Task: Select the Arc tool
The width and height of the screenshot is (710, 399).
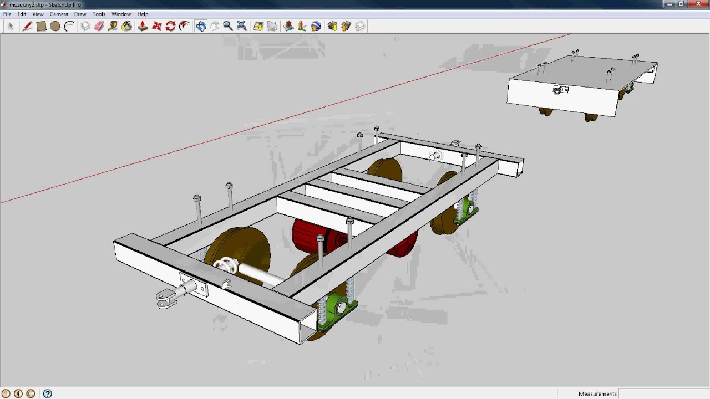Action: tap(69, 26)
